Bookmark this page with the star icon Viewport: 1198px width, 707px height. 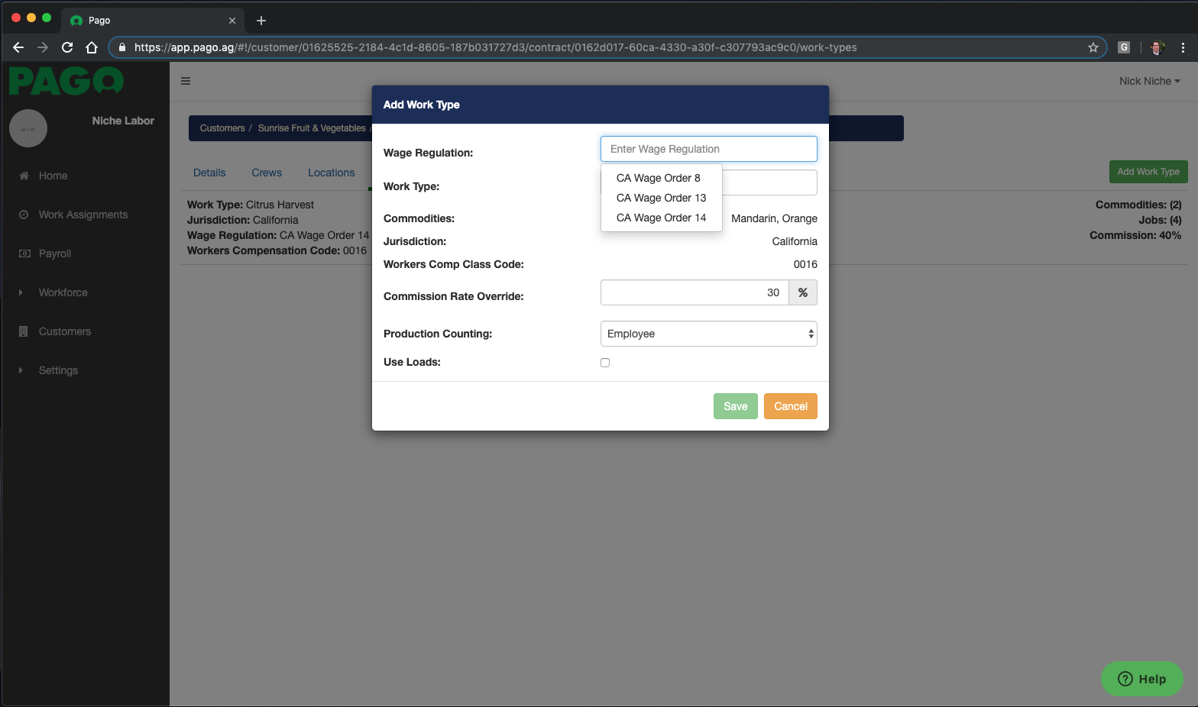1093,47
